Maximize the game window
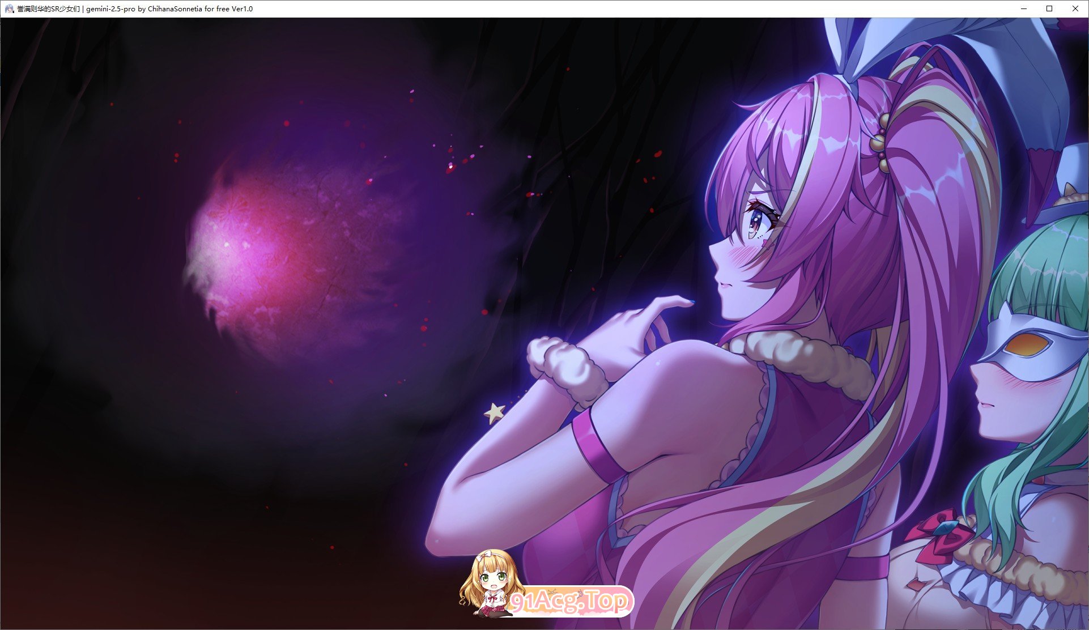 pos(1049,8)
